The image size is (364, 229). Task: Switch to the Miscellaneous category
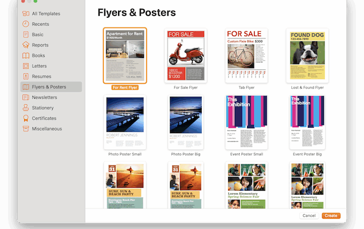click(x=46, y=128)
